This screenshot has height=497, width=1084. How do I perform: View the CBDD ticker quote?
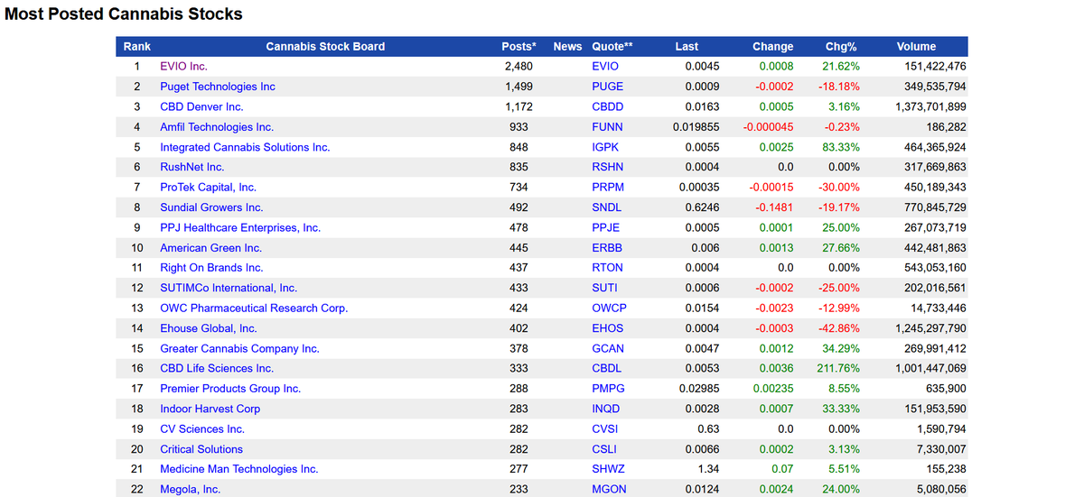[x=607, y=106]
